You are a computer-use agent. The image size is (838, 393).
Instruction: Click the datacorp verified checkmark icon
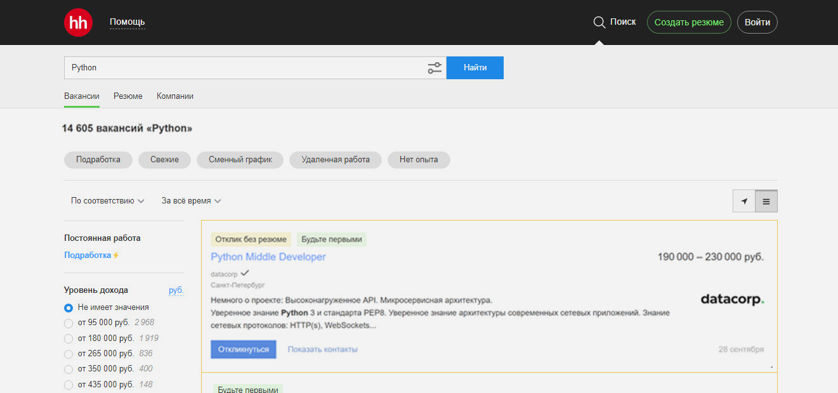click(245, 273)
